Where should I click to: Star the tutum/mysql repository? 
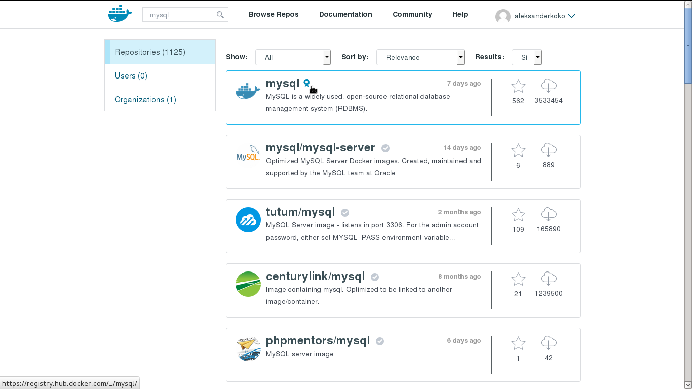(518, 214)
